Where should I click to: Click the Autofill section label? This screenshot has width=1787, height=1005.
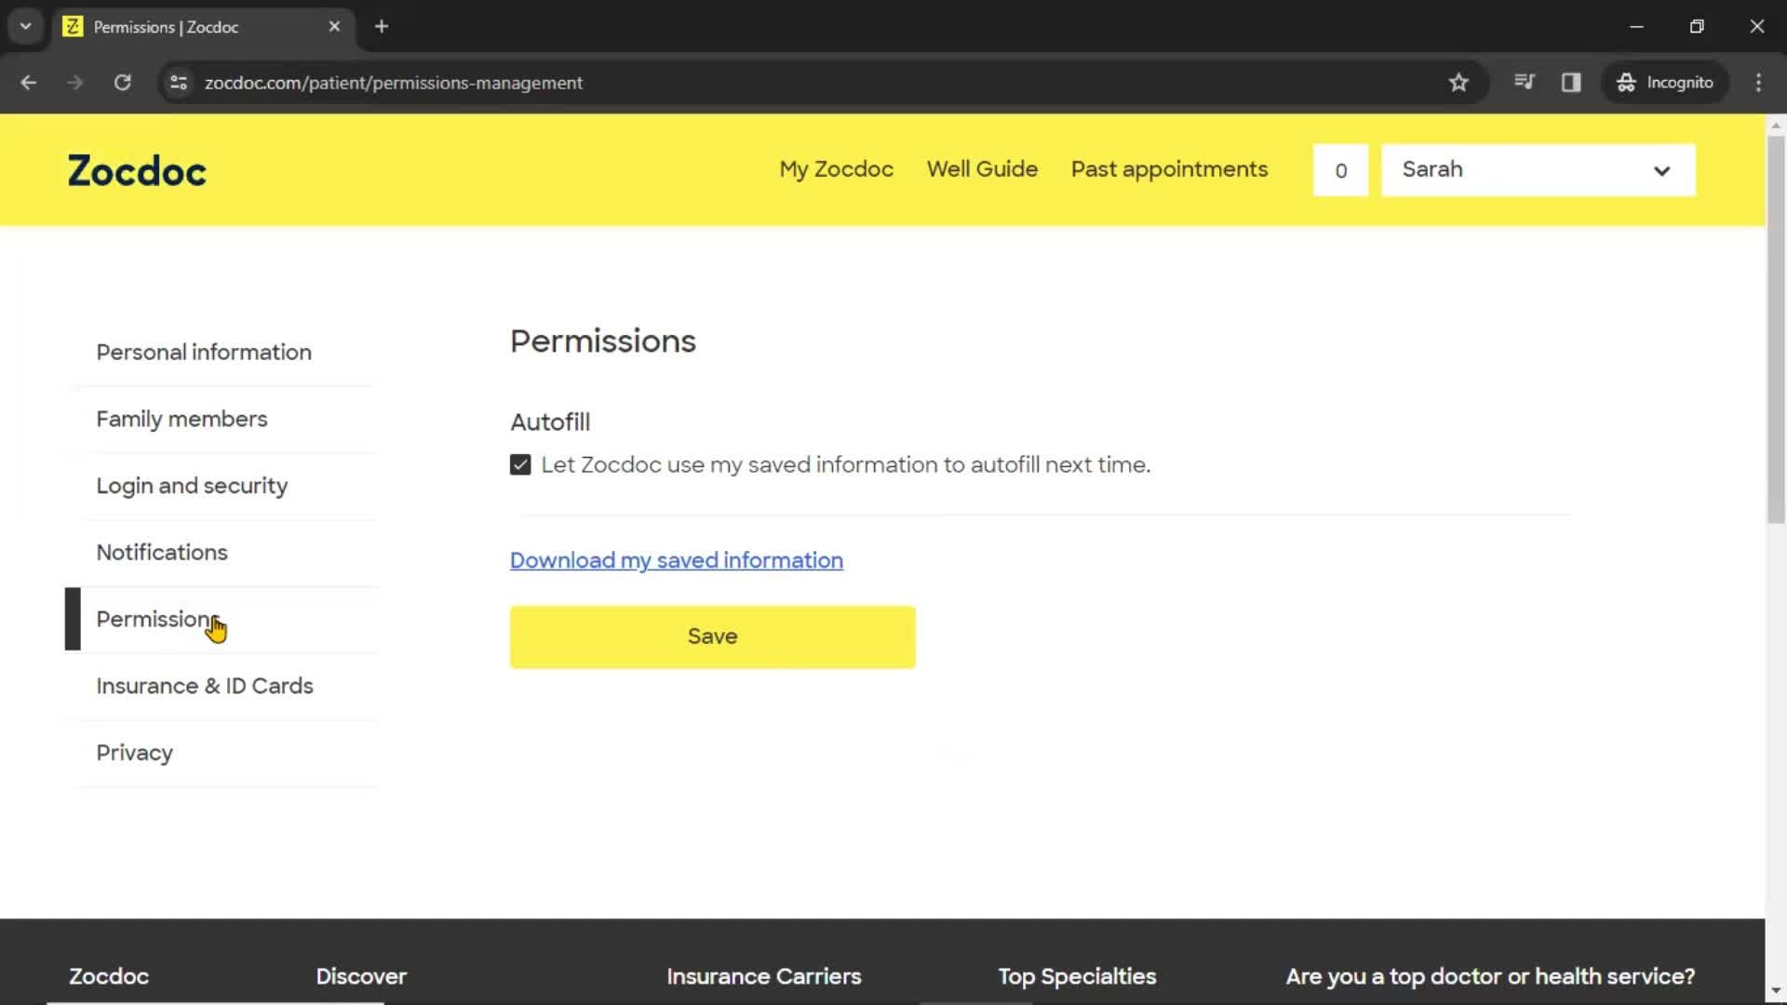550,422
